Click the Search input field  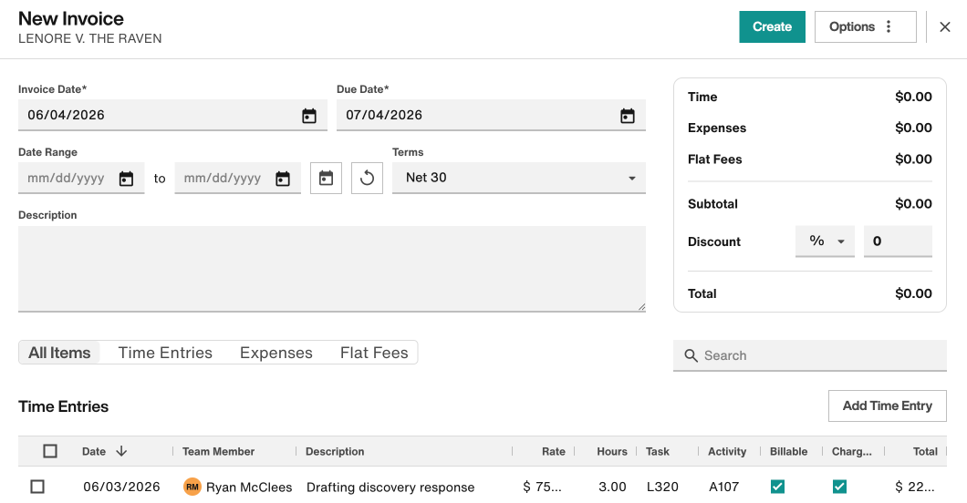click(x=810, y=356)
